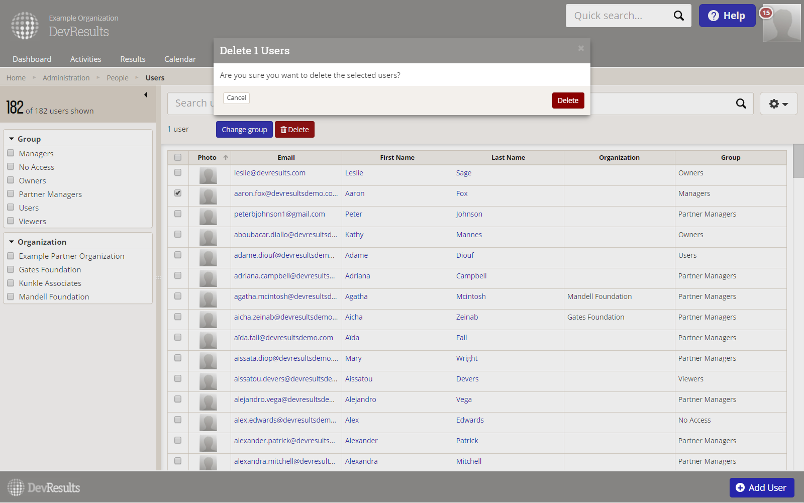Click Leslie Sage's photo thumbnail
This screenshot has height=503, width=804.
click(x=208, y=175)
